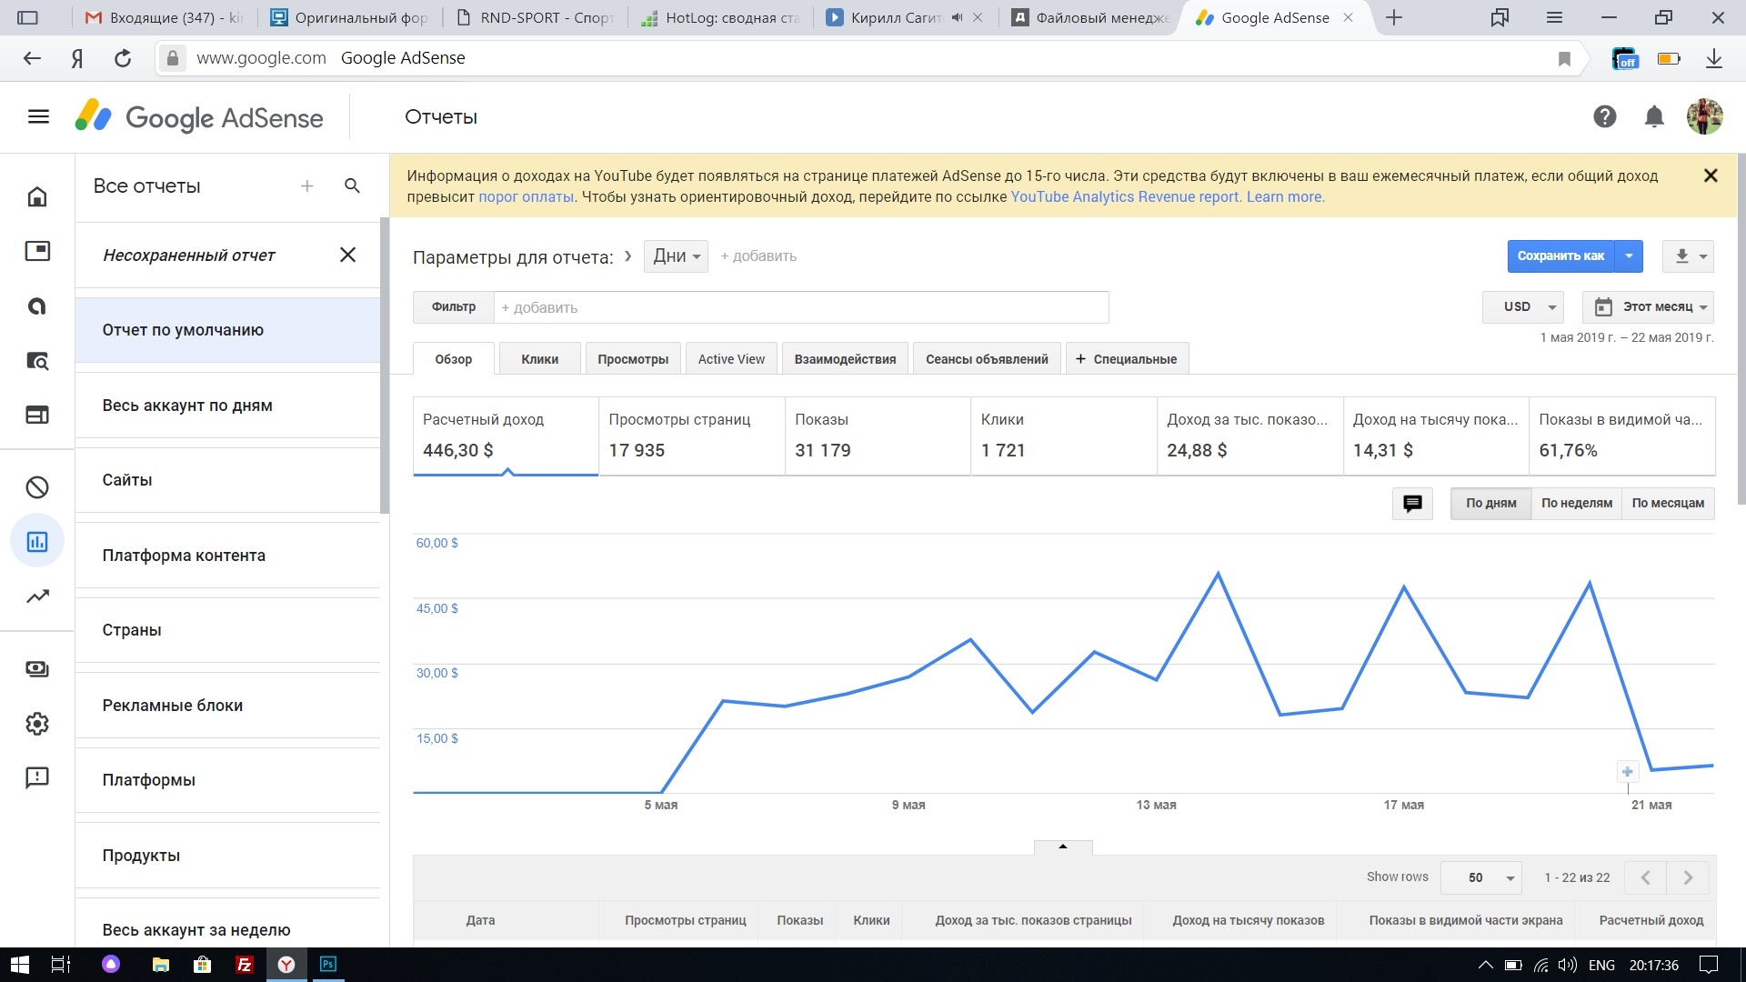The width and height of the screenshot is (1746, 982).
Task: Switch chart grouping to По месяцам
Action: pos(1668,503)
